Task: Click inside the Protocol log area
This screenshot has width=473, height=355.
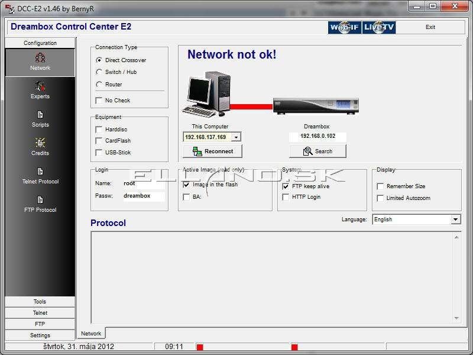Action: click(x=271, y=277)
